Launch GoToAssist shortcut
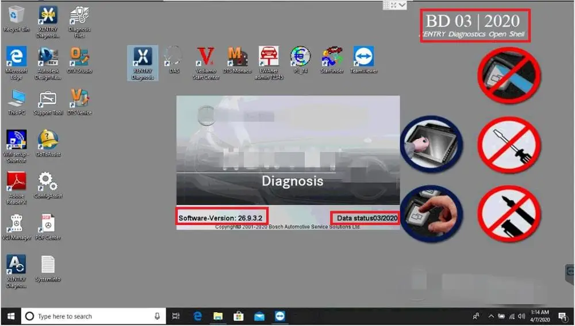This screenshot has height=326, width=575. pyautogui.click(x=48, y=143)
